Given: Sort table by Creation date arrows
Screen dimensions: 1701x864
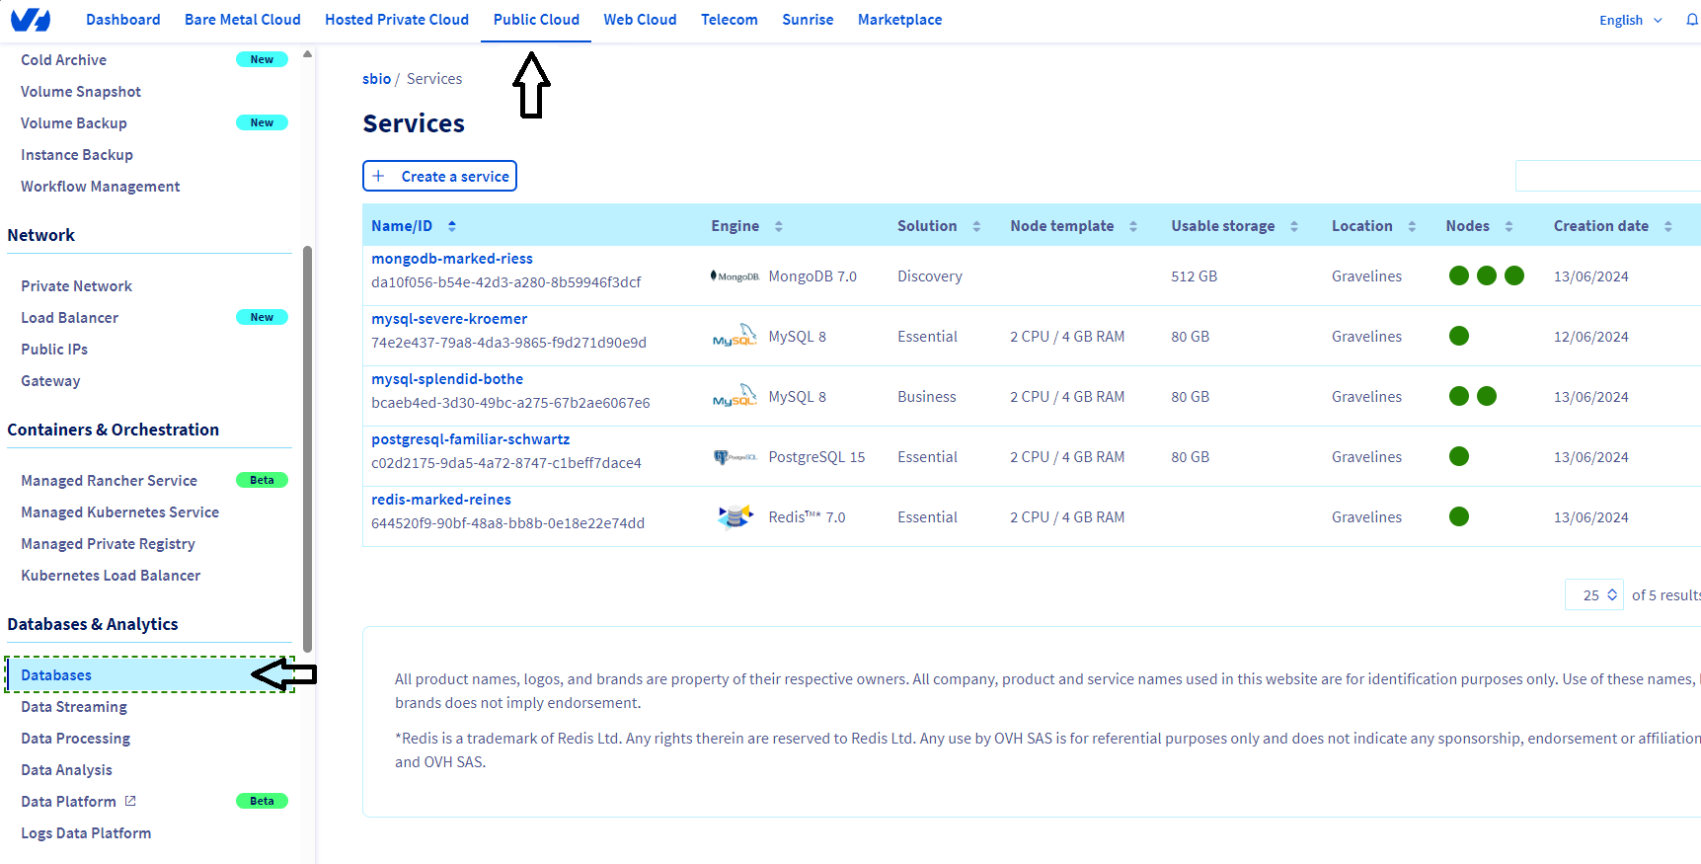Looking at the screenshot, I should pos(1668,226).
